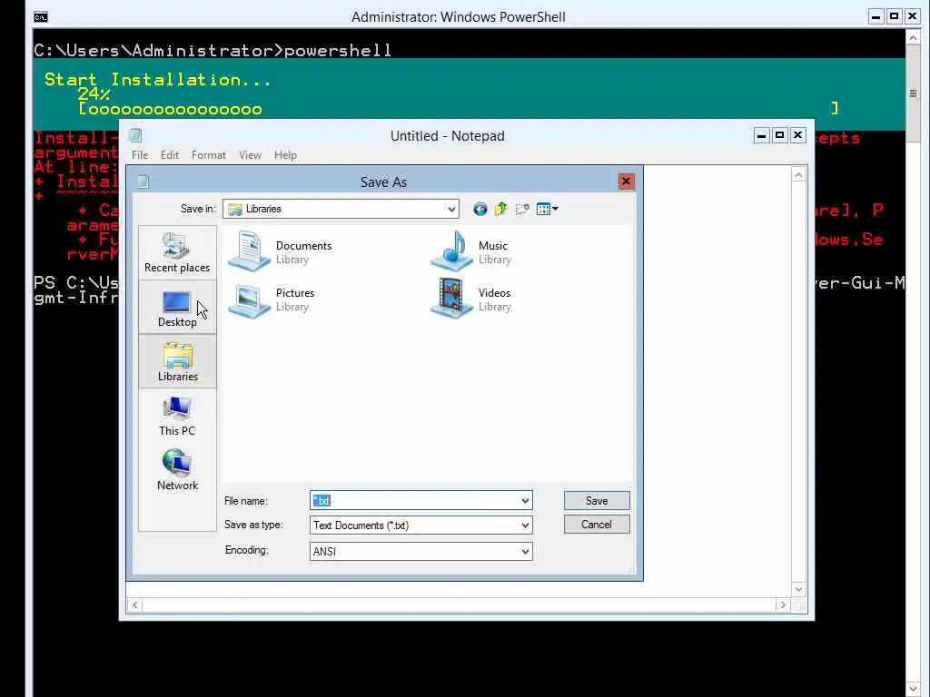Select the Videos library icon

[451, 299]
